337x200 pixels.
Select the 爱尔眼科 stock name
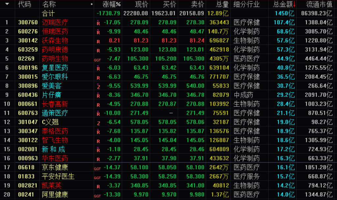click(55, 77)
